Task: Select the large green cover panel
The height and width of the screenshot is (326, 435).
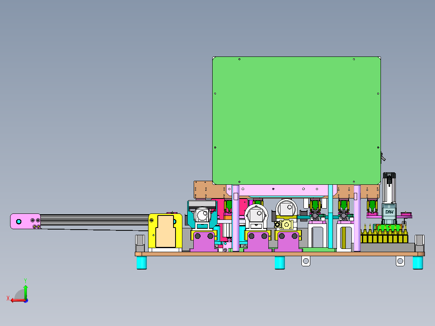Action: (296, 121)
